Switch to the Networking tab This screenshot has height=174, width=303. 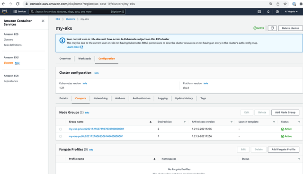[100, 98]
